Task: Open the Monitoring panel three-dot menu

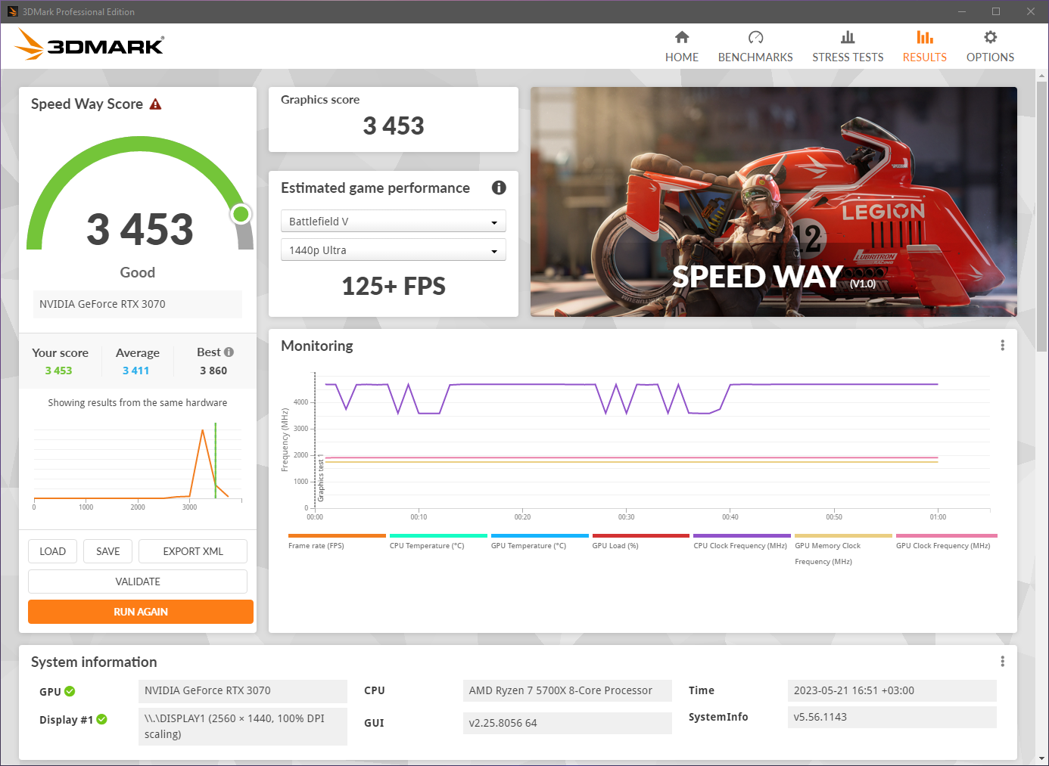Action: (1002, 345)
